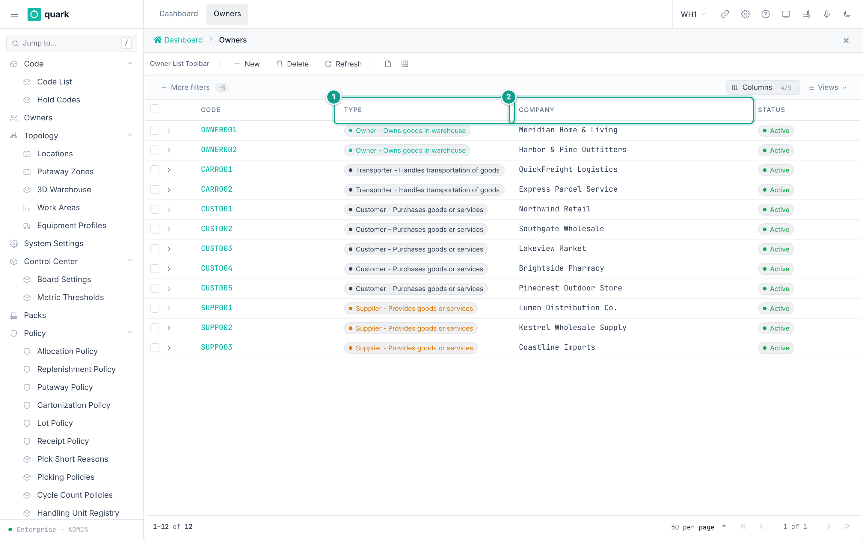Switch to dark mode moon icon
Viewport: 863px width, 539px height.
[x=847, y=14]
